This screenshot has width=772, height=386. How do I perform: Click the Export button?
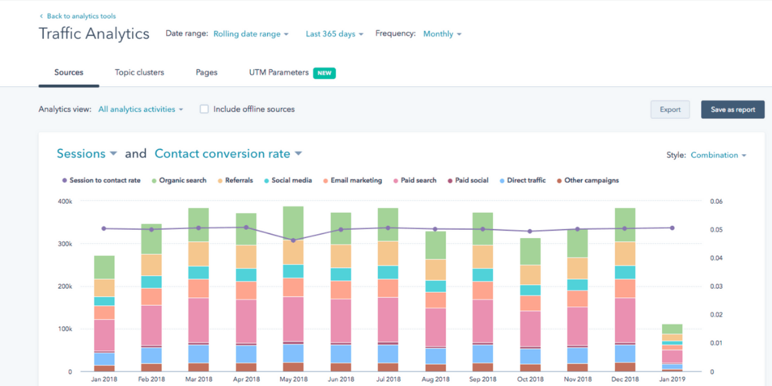(x=670, y=109)
